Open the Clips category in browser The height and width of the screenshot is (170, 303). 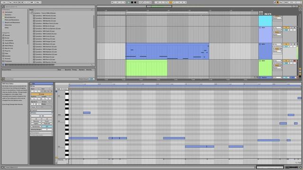point(6,53)
